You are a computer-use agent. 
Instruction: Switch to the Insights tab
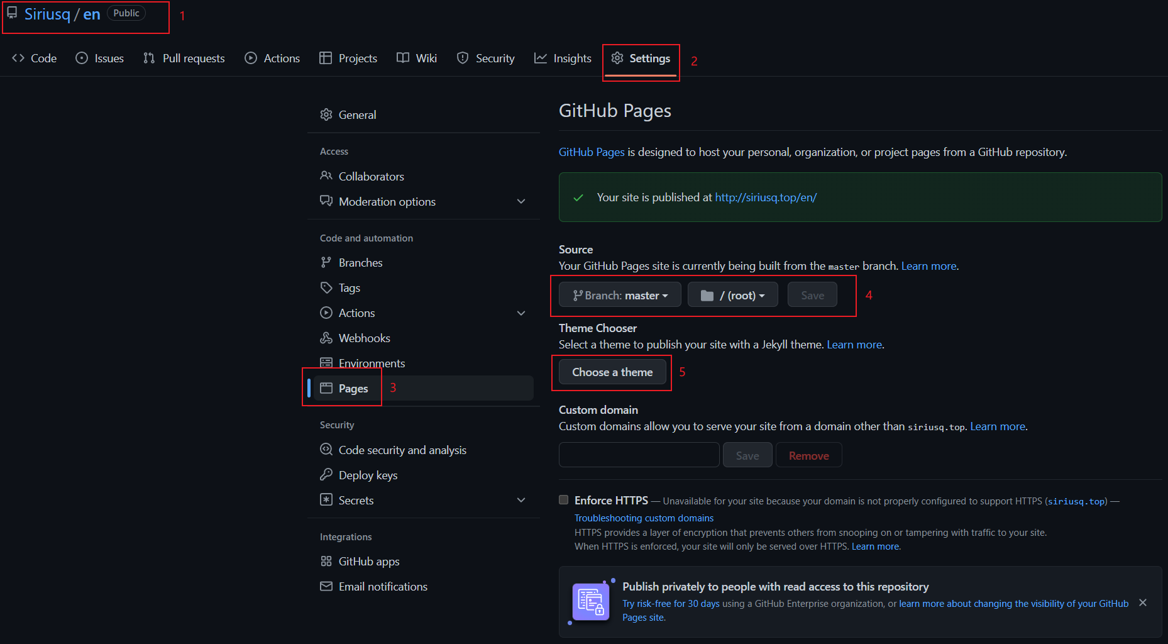(563, 58)
